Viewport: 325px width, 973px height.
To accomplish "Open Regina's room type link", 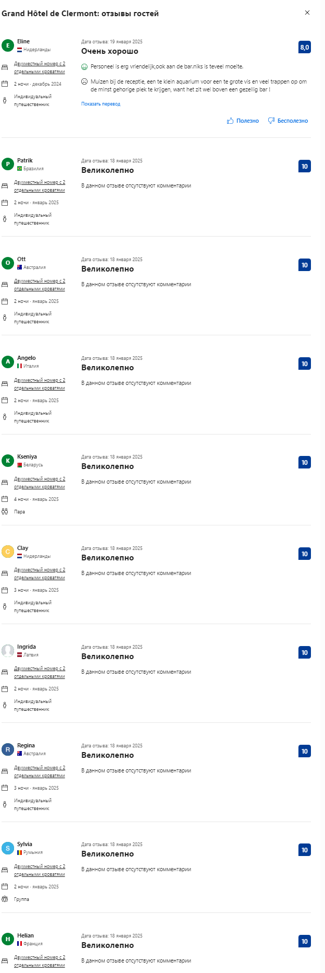I will [x=40, y=771].
